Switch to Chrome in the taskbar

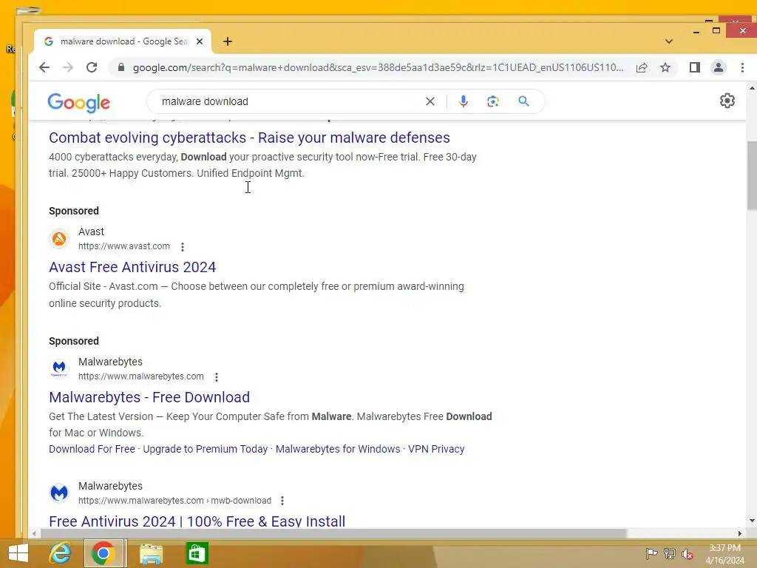(103, 553)
